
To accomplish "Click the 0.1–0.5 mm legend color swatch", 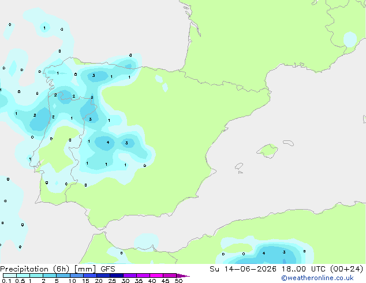I will point(10,275).
